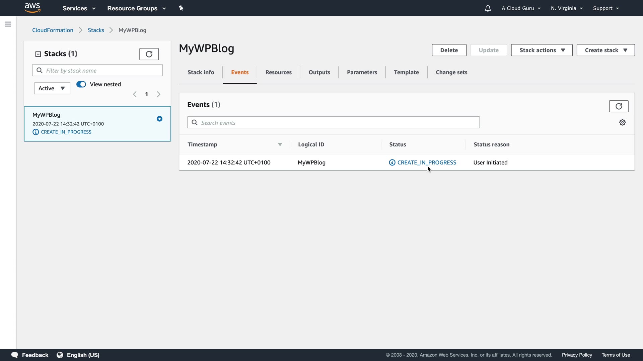
Task: Open the Active filter dropdown
Action: [52, 88]
